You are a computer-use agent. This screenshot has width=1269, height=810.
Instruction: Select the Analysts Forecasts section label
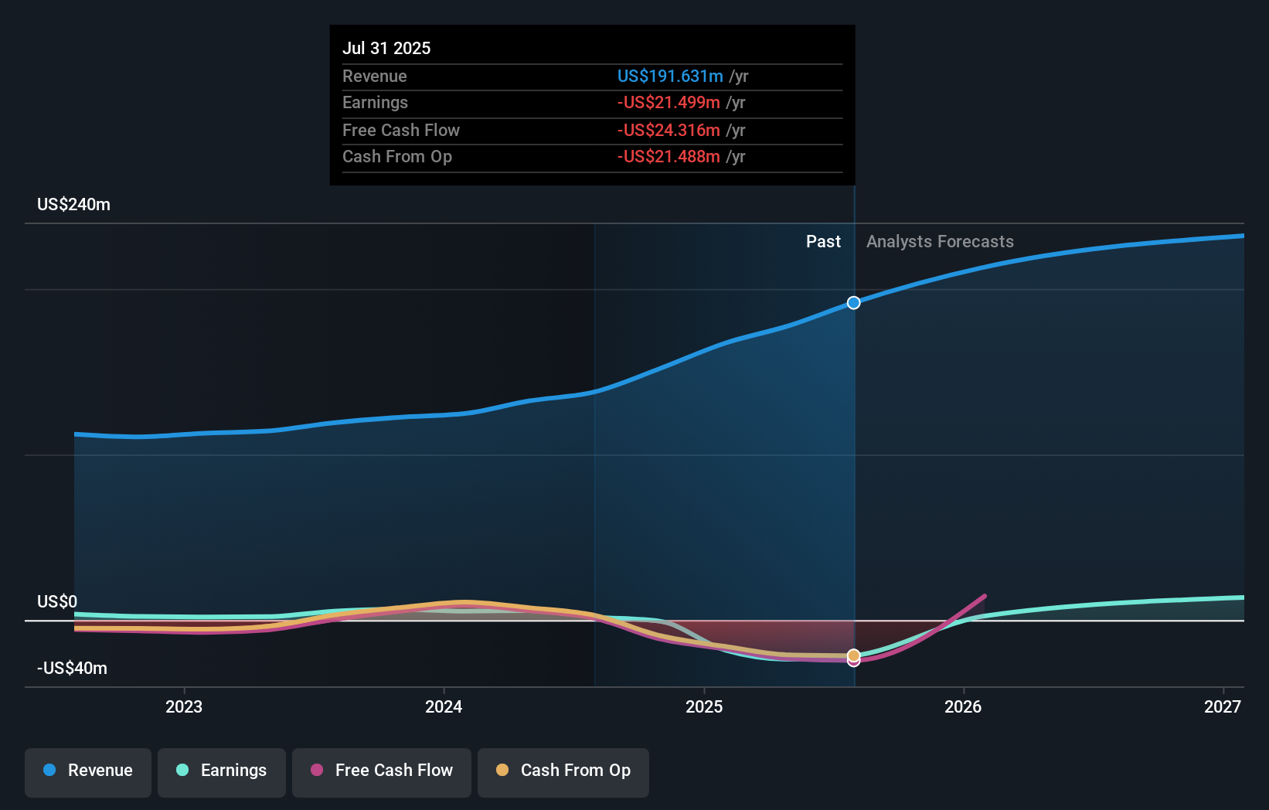(940, 241)
